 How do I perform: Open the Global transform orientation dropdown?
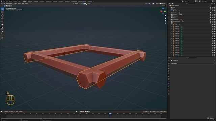[x=77, y=3]
